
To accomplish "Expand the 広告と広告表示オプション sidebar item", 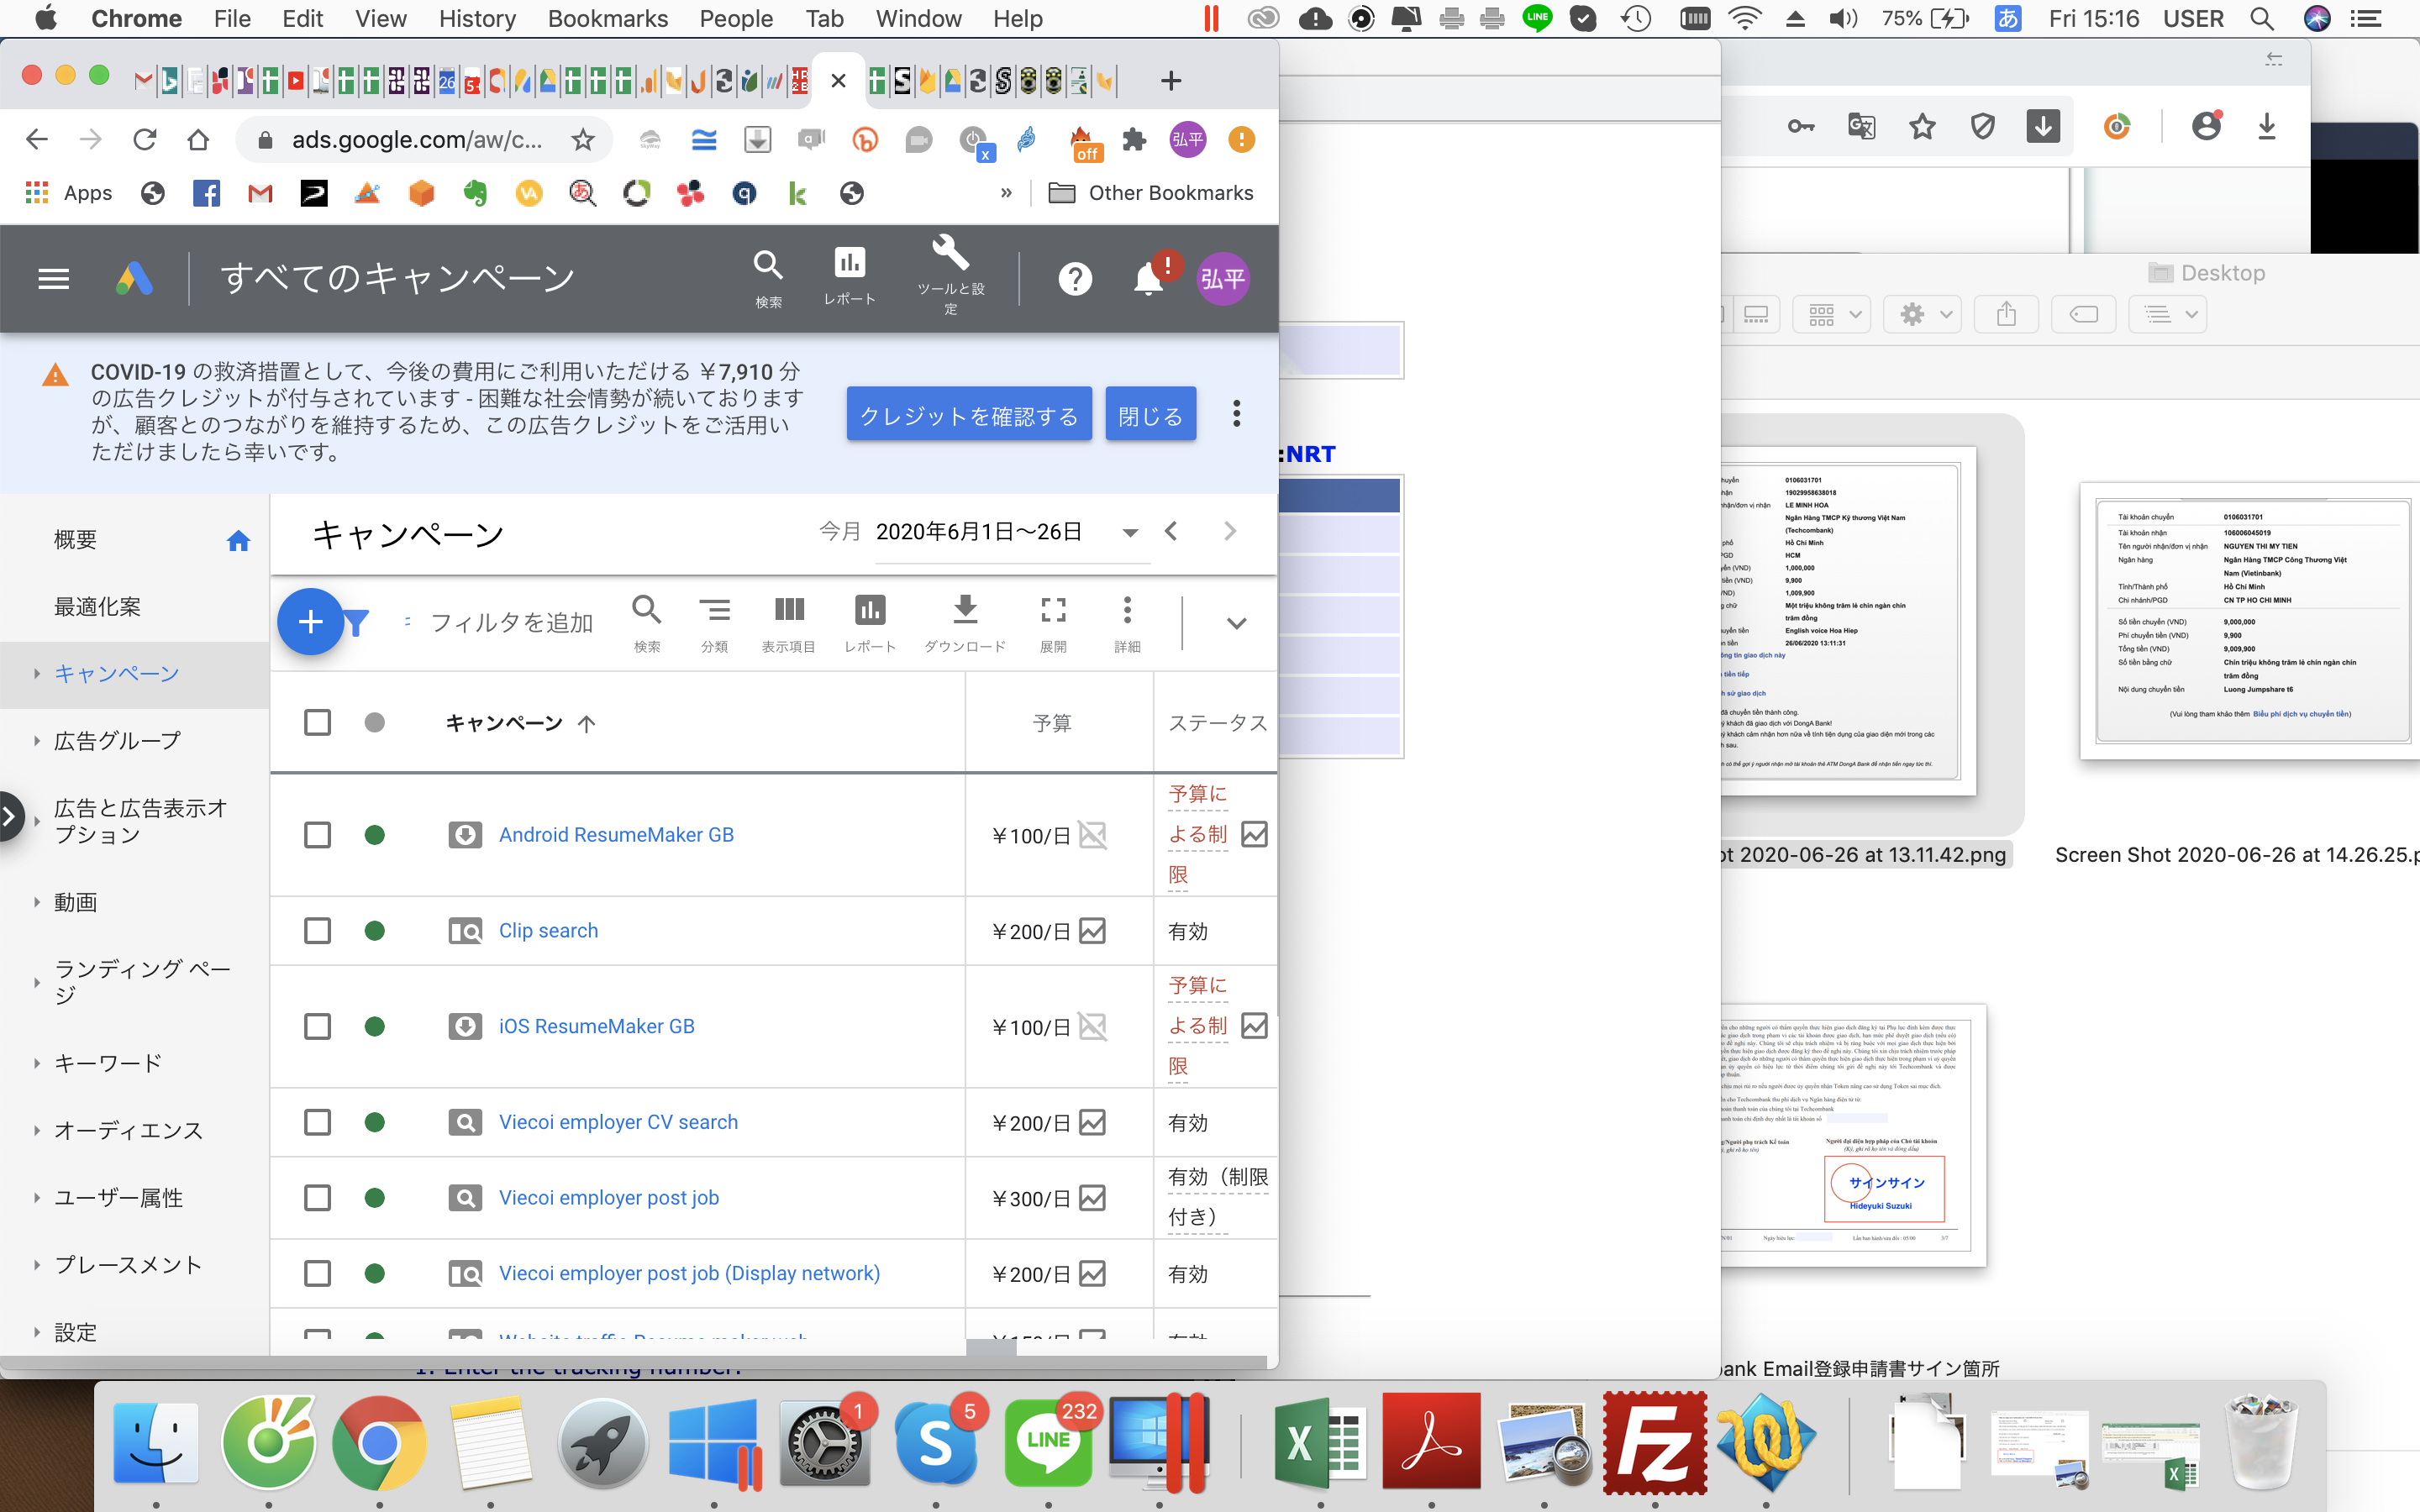I will point(36,821).
